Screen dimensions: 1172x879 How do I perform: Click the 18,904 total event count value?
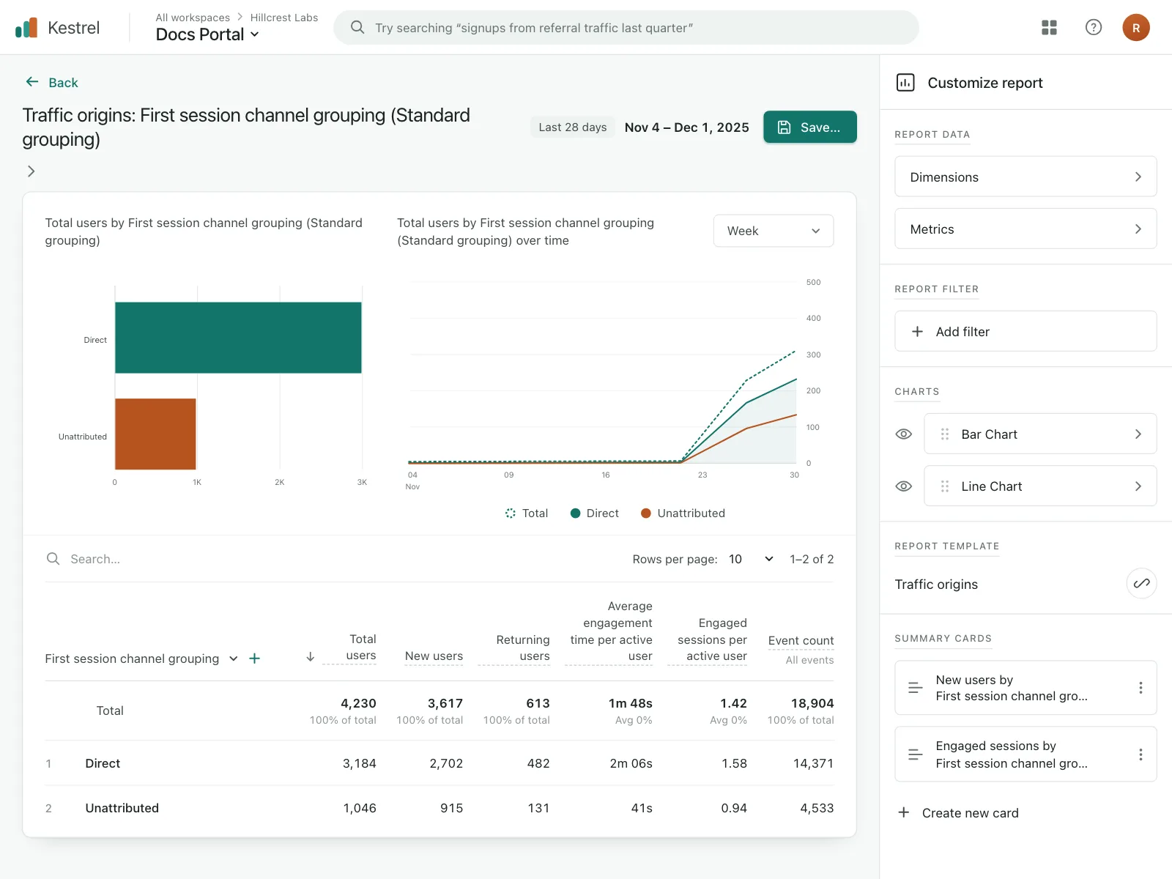[x=812, y=703]
